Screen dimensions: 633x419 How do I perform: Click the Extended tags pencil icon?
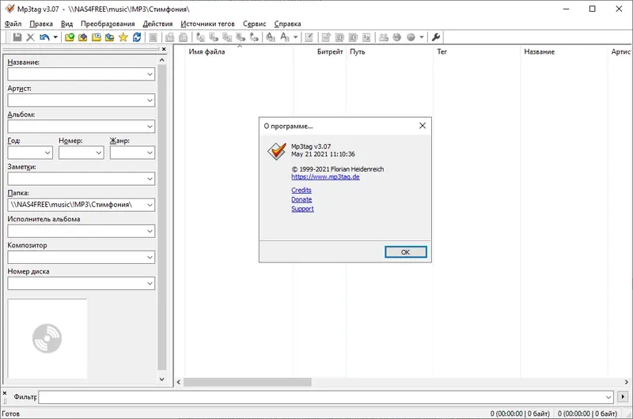click(309, 37)
